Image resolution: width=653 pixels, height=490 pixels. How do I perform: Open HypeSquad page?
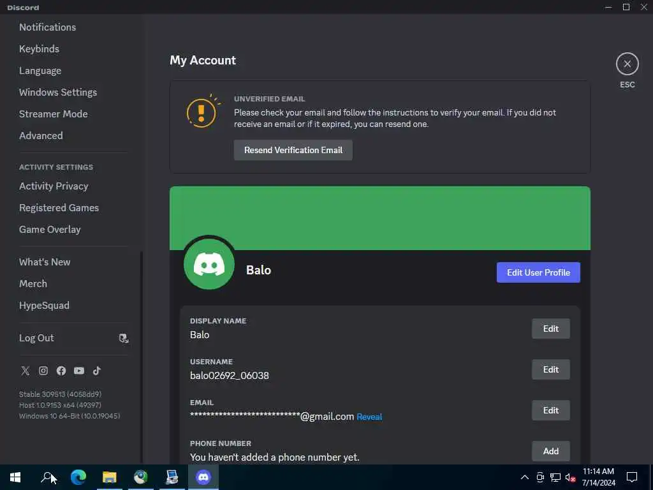[44, 306]
